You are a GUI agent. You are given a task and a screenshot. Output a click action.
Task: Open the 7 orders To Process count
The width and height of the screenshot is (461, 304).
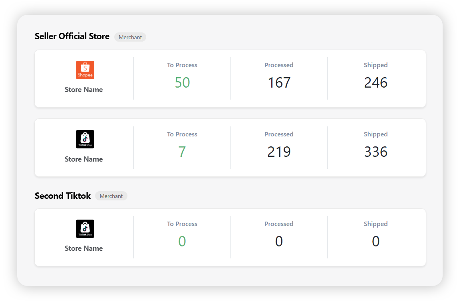(182, 152)
